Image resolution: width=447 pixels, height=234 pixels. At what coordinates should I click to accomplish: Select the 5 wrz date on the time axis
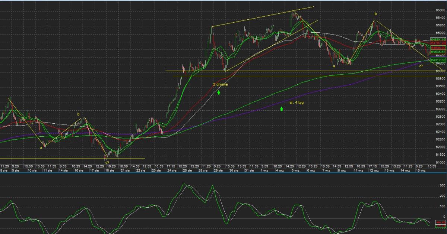click(294, 170)
